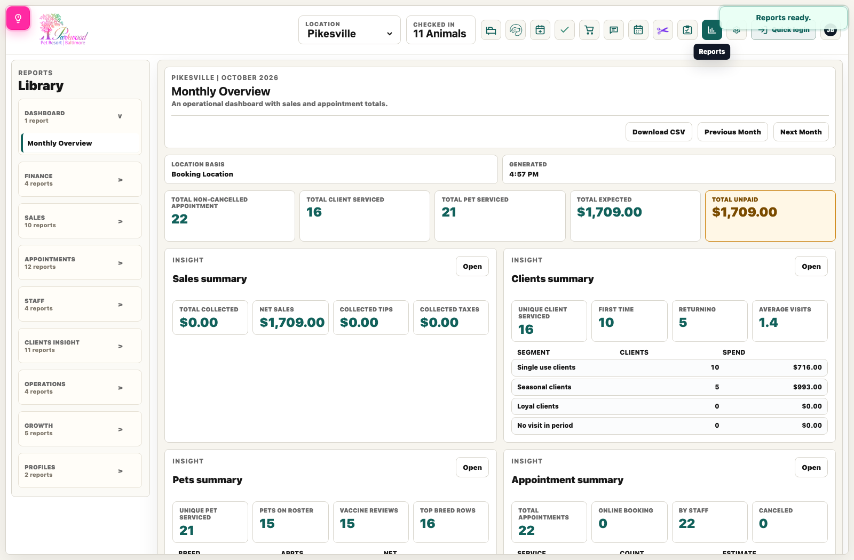The image size is (854, 560).
Task: Click the Unique Pet Serviced 21 tile
Action: click(210, 522)
